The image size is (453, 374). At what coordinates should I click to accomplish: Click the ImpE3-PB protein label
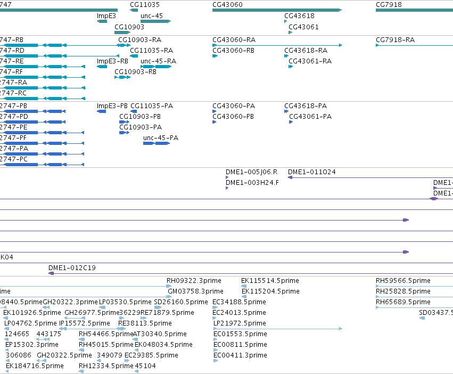[112, 106]
